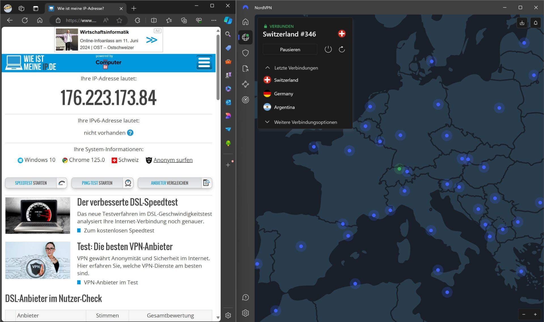Click the Edge back arrow

click(x=10, y=20)
